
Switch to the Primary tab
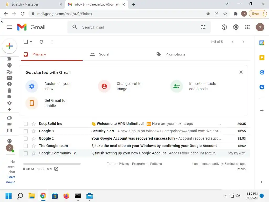coord(52,54)
